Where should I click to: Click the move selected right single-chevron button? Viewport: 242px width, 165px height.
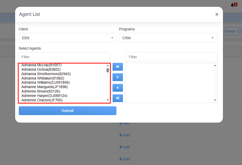pos(117,77)
